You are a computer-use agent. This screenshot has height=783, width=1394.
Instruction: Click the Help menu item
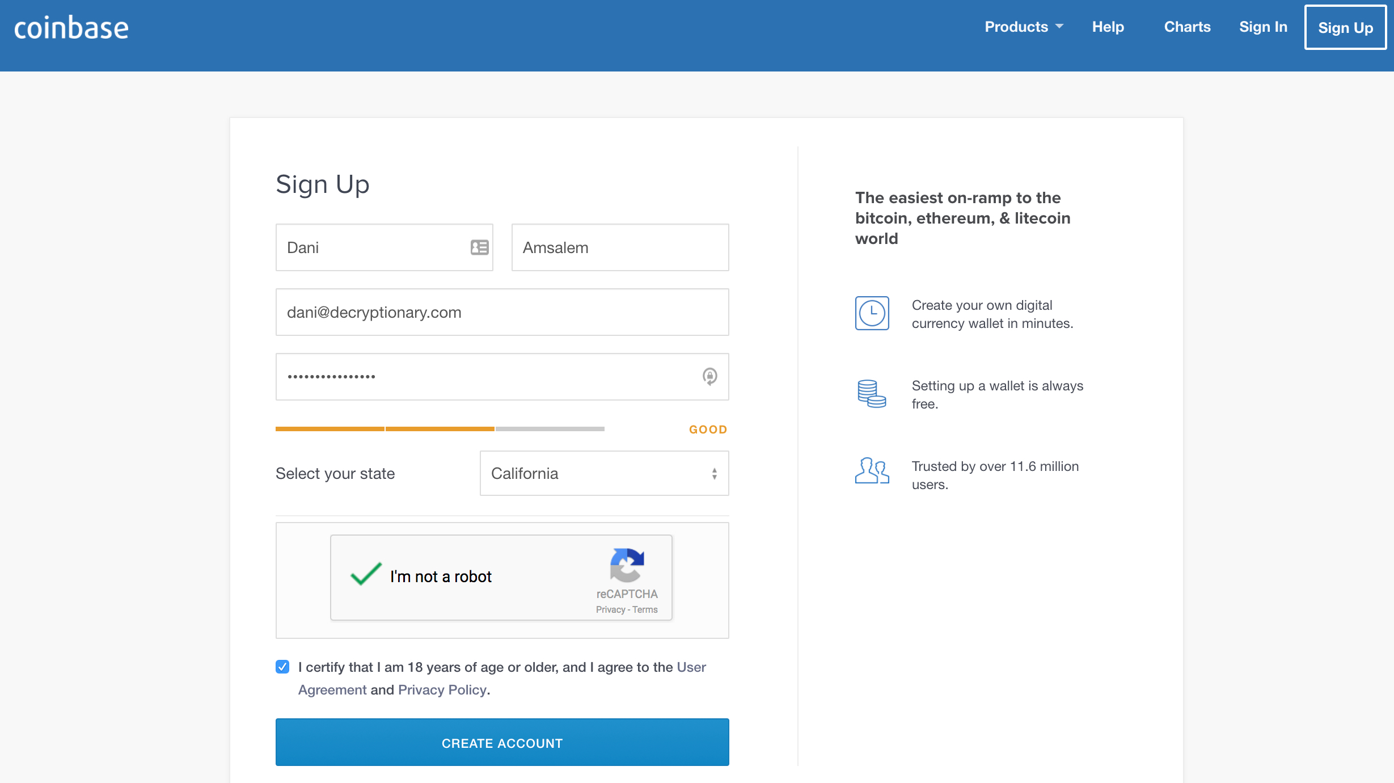pos(1109,27)
